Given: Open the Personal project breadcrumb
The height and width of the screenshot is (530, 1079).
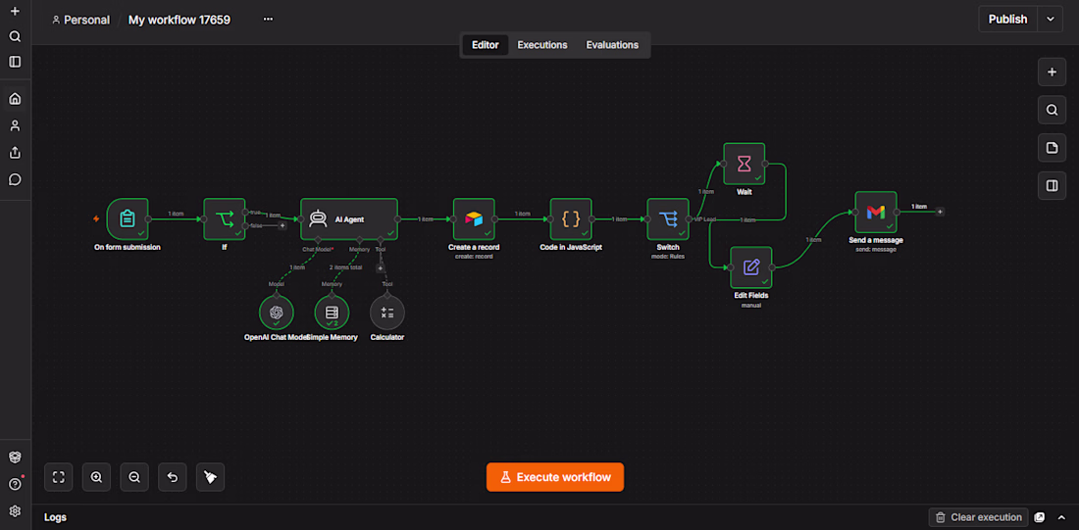Looking at the screenshot, I should pyautogui.click(x=81, y=20).
